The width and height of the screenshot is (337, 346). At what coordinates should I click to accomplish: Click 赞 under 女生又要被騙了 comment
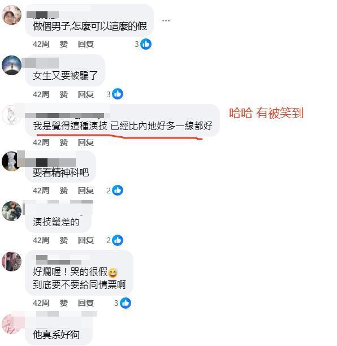pyautogui.click(x=64, y=94)
